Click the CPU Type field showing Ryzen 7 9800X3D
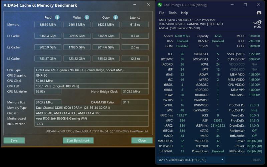This screenshot has width=267, height=167. [x=91, y=70]
